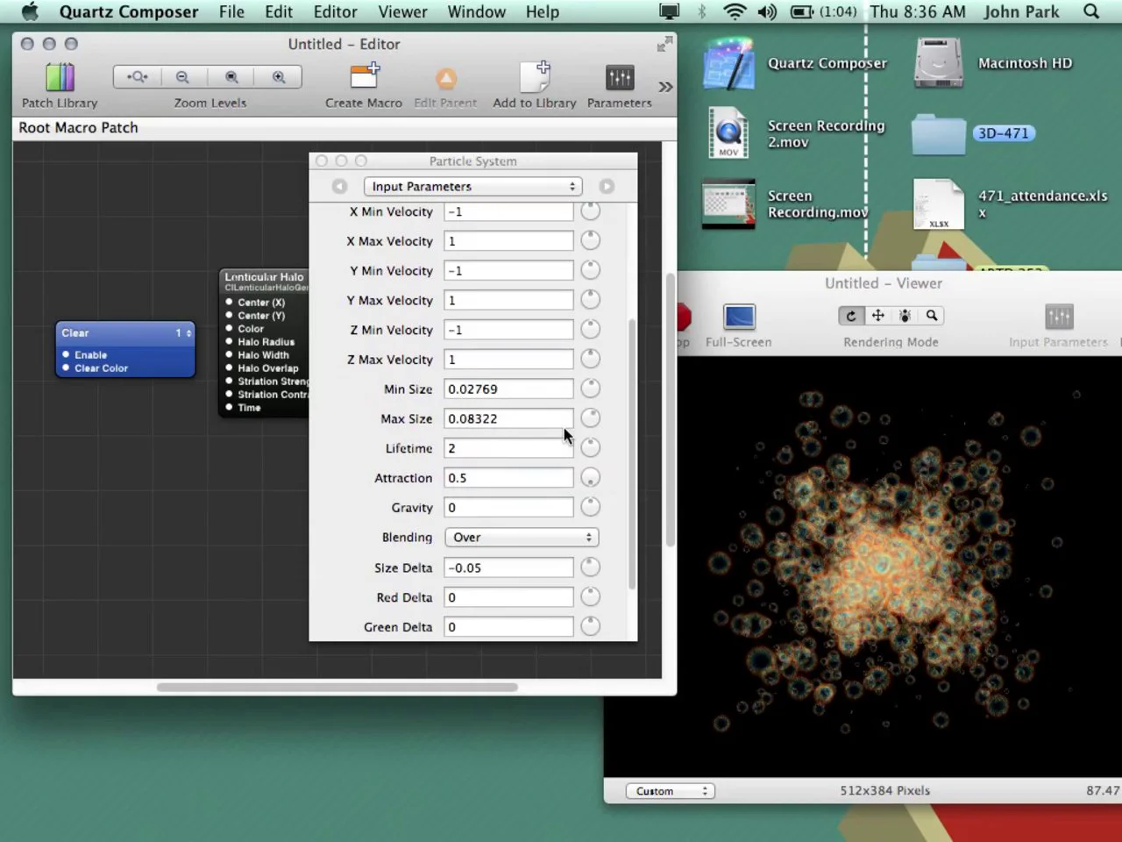Viewport: 1122px width, 842px height.
Task: Select the rotate rendering mode icon
Action: (x=850, y=316)
